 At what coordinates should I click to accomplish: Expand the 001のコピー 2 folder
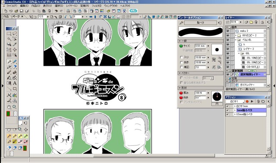pos(236,35)
